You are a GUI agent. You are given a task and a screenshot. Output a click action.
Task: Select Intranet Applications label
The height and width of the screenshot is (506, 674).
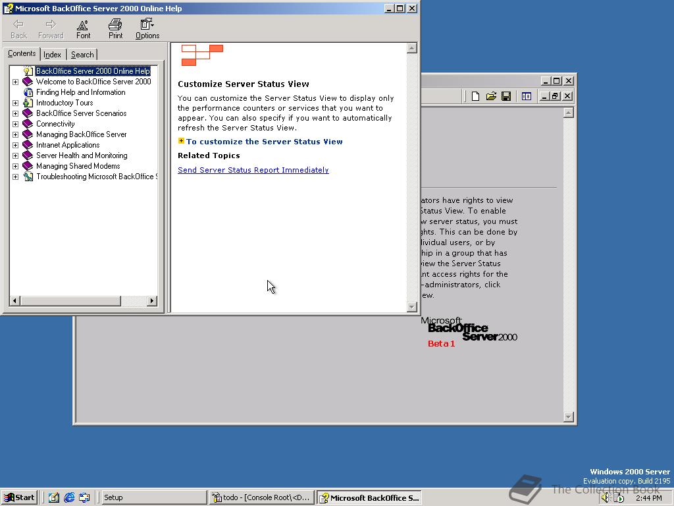[x=68, y=145]
